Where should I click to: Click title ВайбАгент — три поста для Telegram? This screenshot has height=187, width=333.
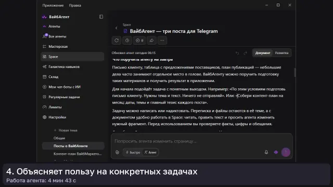pos(174,31)
